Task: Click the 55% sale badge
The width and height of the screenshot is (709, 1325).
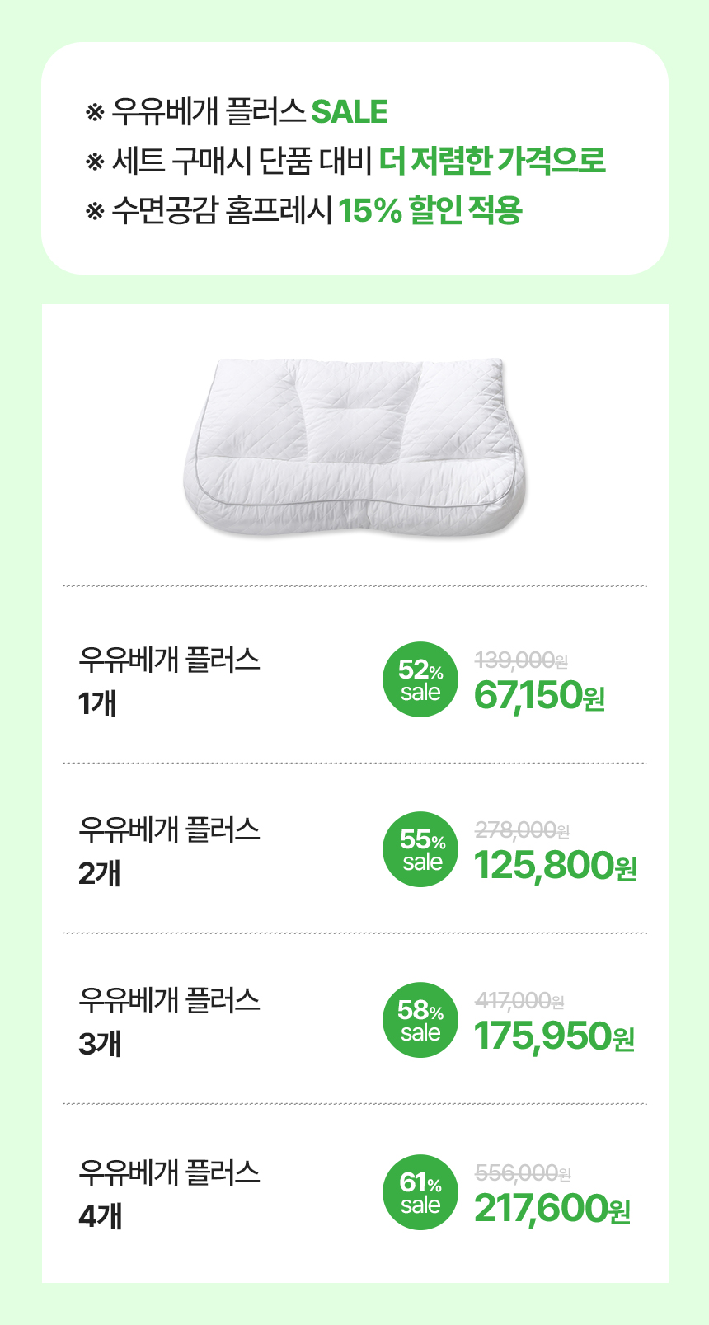Action: coord(420,850)
